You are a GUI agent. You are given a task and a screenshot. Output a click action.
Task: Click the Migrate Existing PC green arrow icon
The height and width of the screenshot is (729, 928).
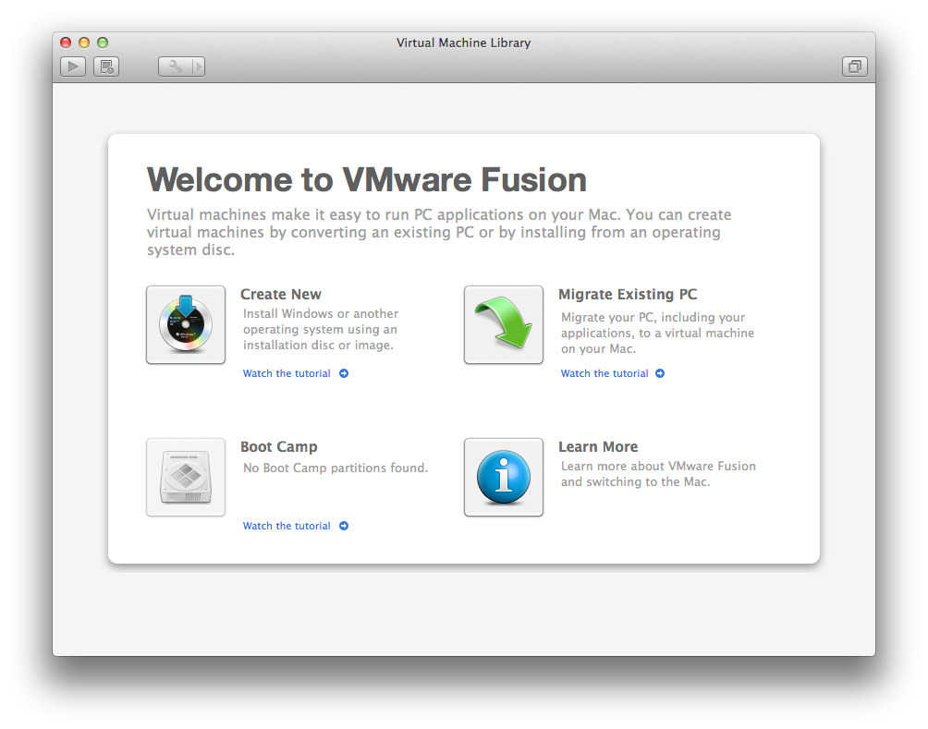pos(504,324)
